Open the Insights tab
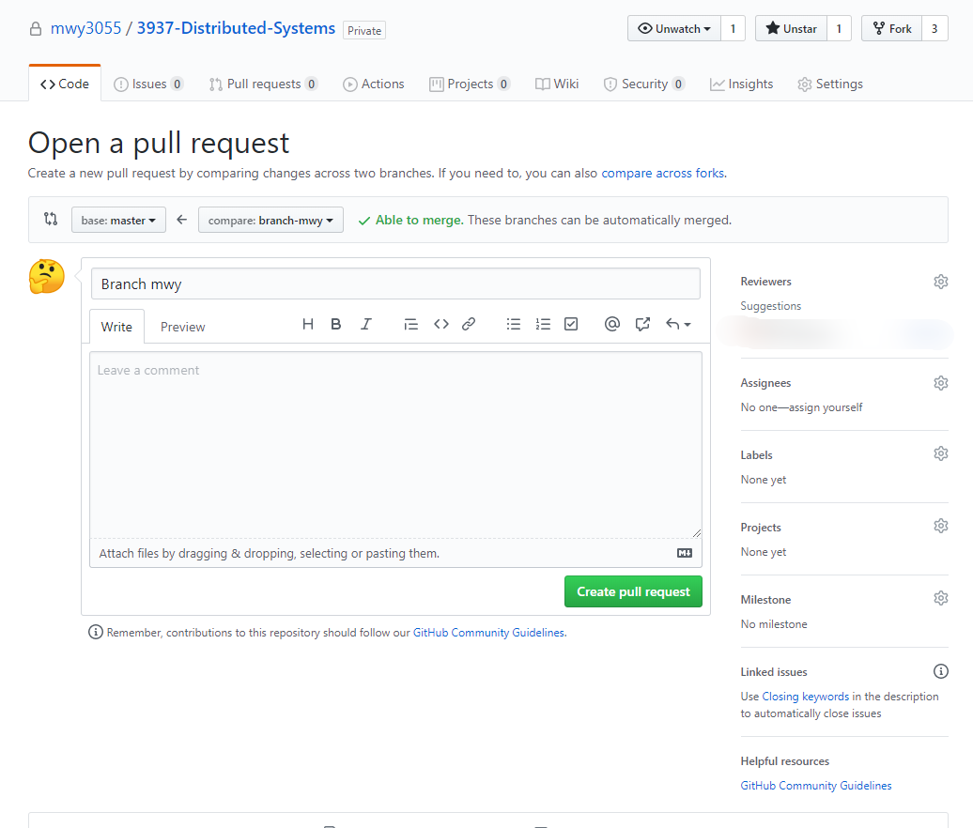Viewport: 973px width, 828px height. pyautogui.click(x=742, y=84)
